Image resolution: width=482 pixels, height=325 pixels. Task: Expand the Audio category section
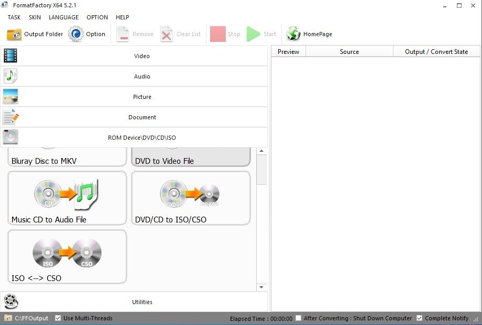tap(134, 76)
